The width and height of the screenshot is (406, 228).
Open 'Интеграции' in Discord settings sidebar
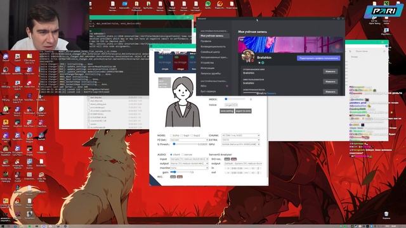207,68
